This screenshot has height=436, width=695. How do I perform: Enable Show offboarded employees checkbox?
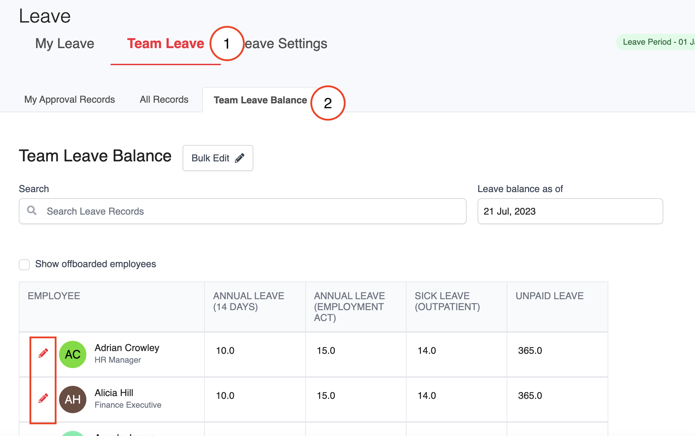pyautogui.click(x=24, y=264)
